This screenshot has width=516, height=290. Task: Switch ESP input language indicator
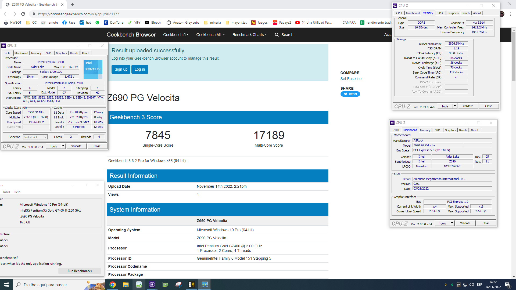click(x=479, y=285)
